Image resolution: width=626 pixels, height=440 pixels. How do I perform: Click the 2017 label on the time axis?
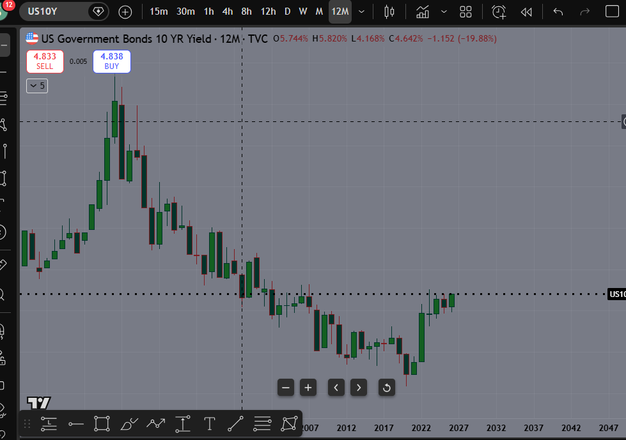click(x=384, y=428)
